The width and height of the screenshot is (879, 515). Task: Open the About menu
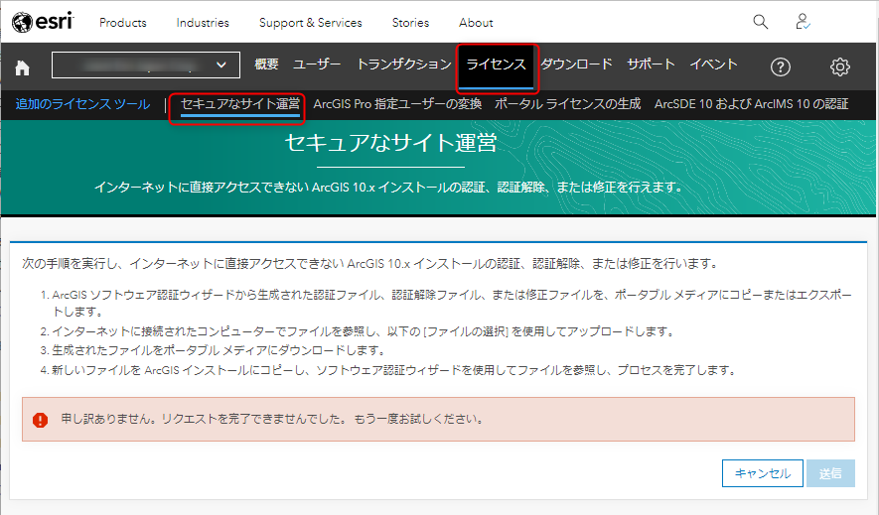476,23
